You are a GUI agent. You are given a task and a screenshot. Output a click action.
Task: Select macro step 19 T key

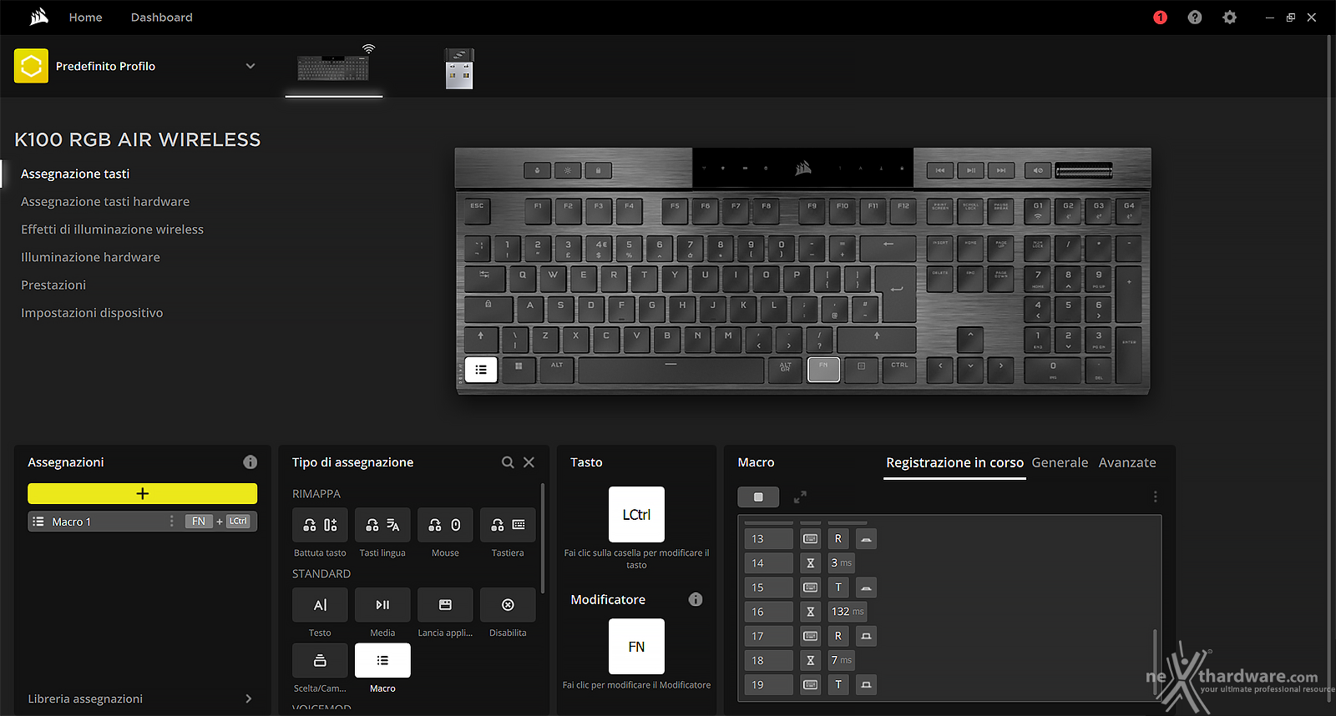pyautogui.click(x=838, y=684)
